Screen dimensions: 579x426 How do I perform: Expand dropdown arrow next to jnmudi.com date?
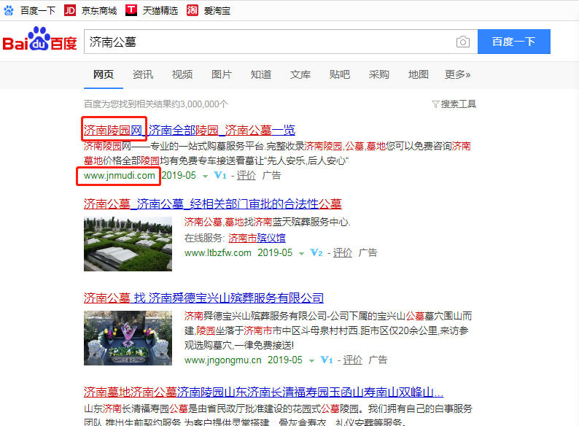pyautogui.click(x=205, y=177)
